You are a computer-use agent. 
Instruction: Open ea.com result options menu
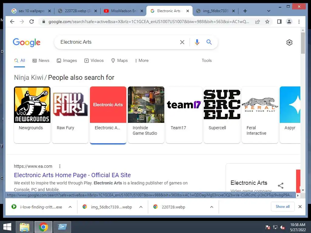click(60, 166)
